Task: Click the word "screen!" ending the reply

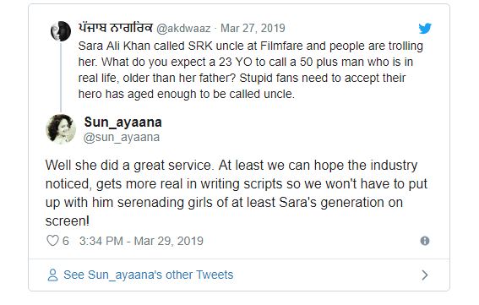Action: pos(68,221)
